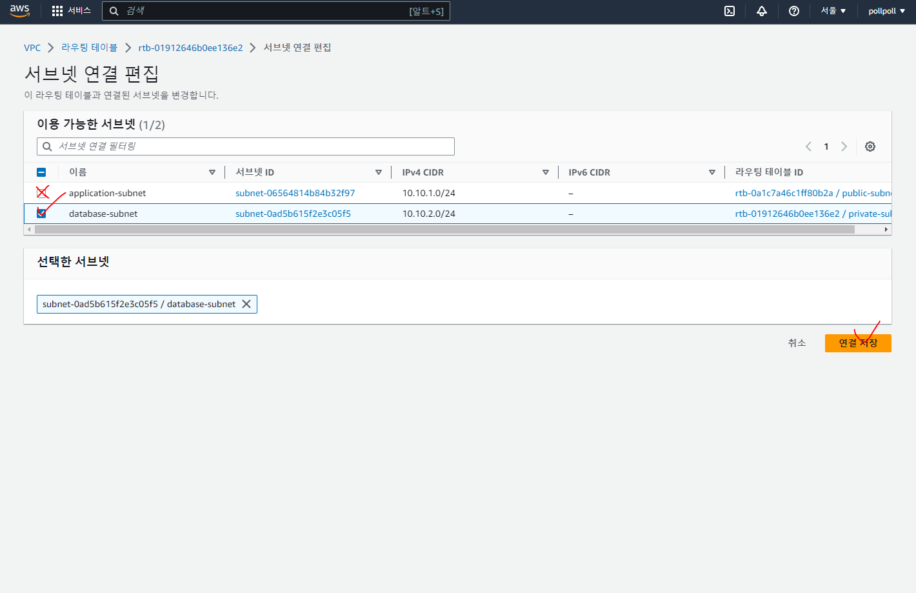Open the notifications bell
The width and height of the screenshot is (916, 593).
(762, 11)
